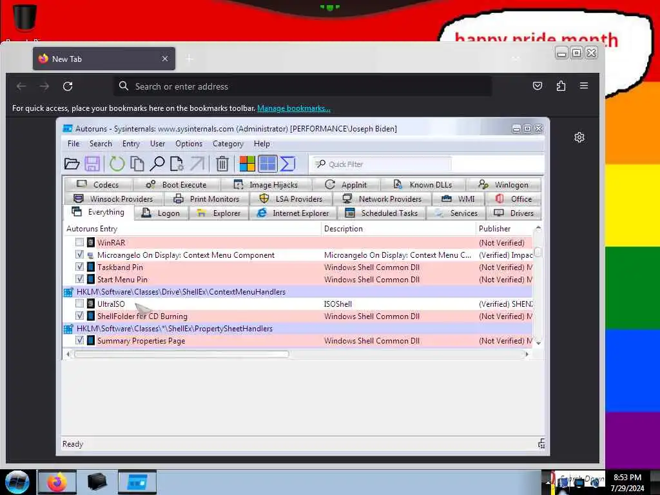Click the Jump to Entry arrow icon
660x495 pixels.
tap(197, 164)
